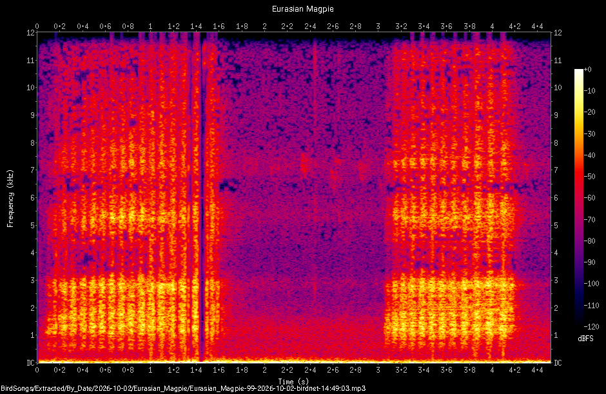The height and width of the screenshot is (394, 606).
Task: Click the dBFS color gradient scale bar
Action: [578, 197]
